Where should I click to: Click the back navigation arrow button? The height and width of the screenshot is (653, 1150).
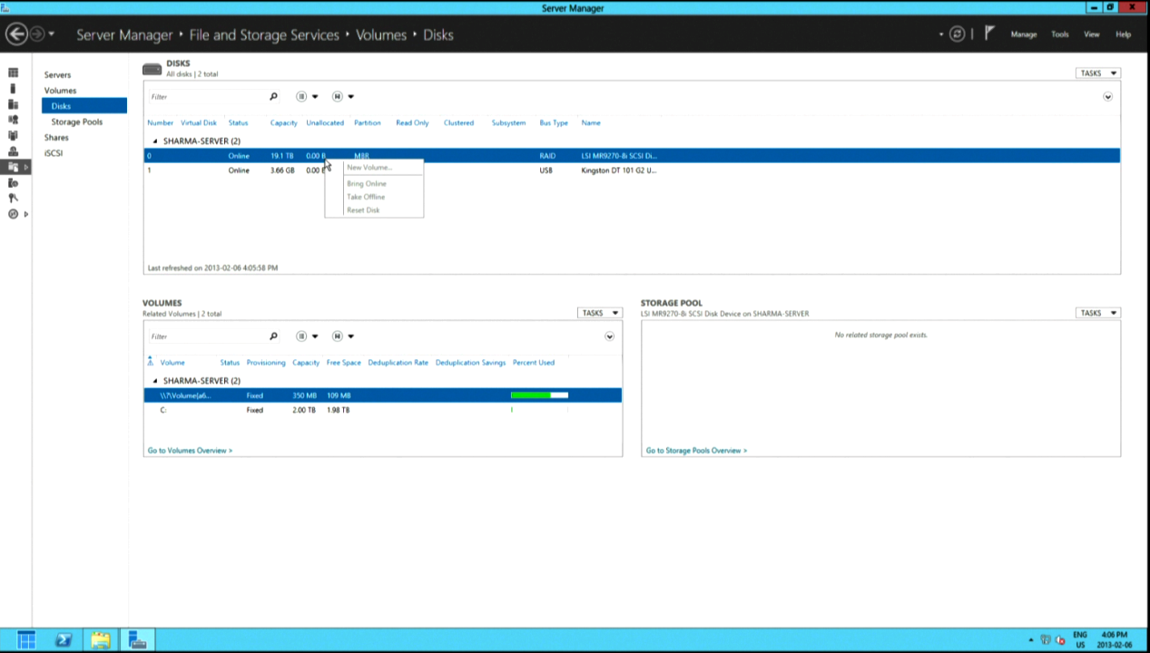15,34
